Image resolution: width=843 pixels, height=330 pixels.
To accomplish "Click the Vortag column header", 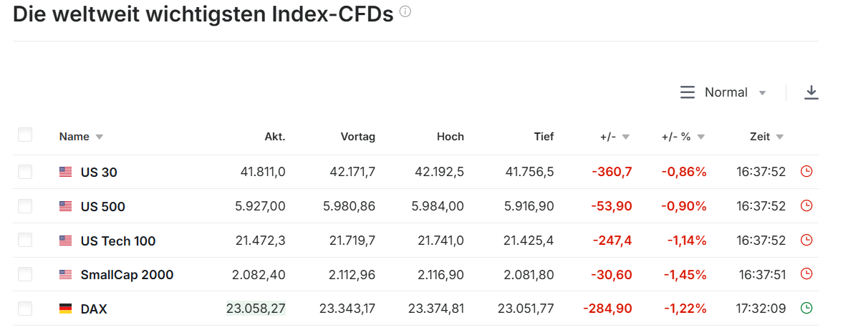I will point(357,137).
